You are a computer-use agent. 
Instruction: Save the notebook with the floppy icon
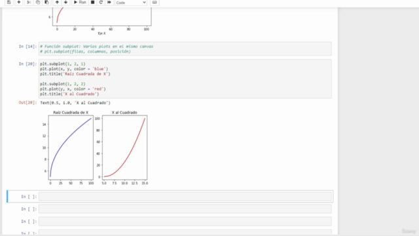click(9, 3)
